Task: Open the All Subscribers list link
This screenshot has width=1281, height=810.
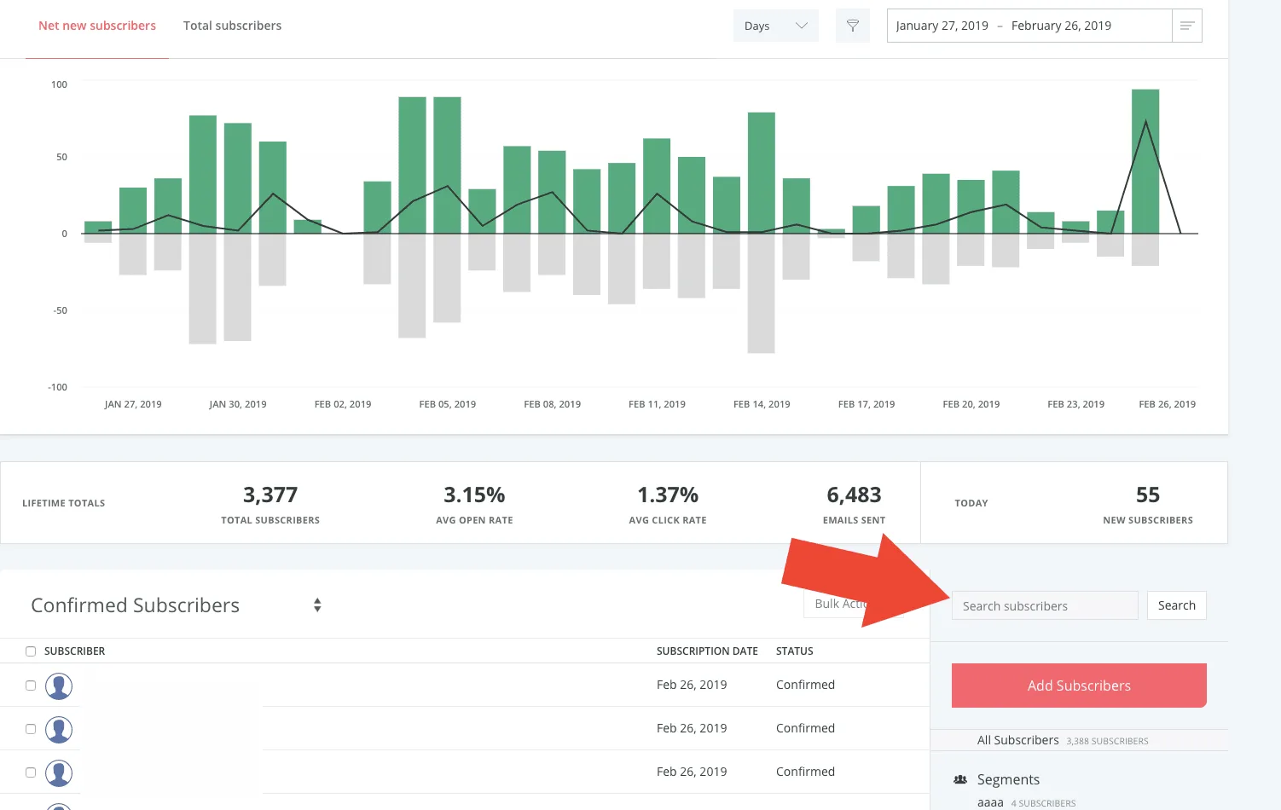Action: coord(1017,740)
